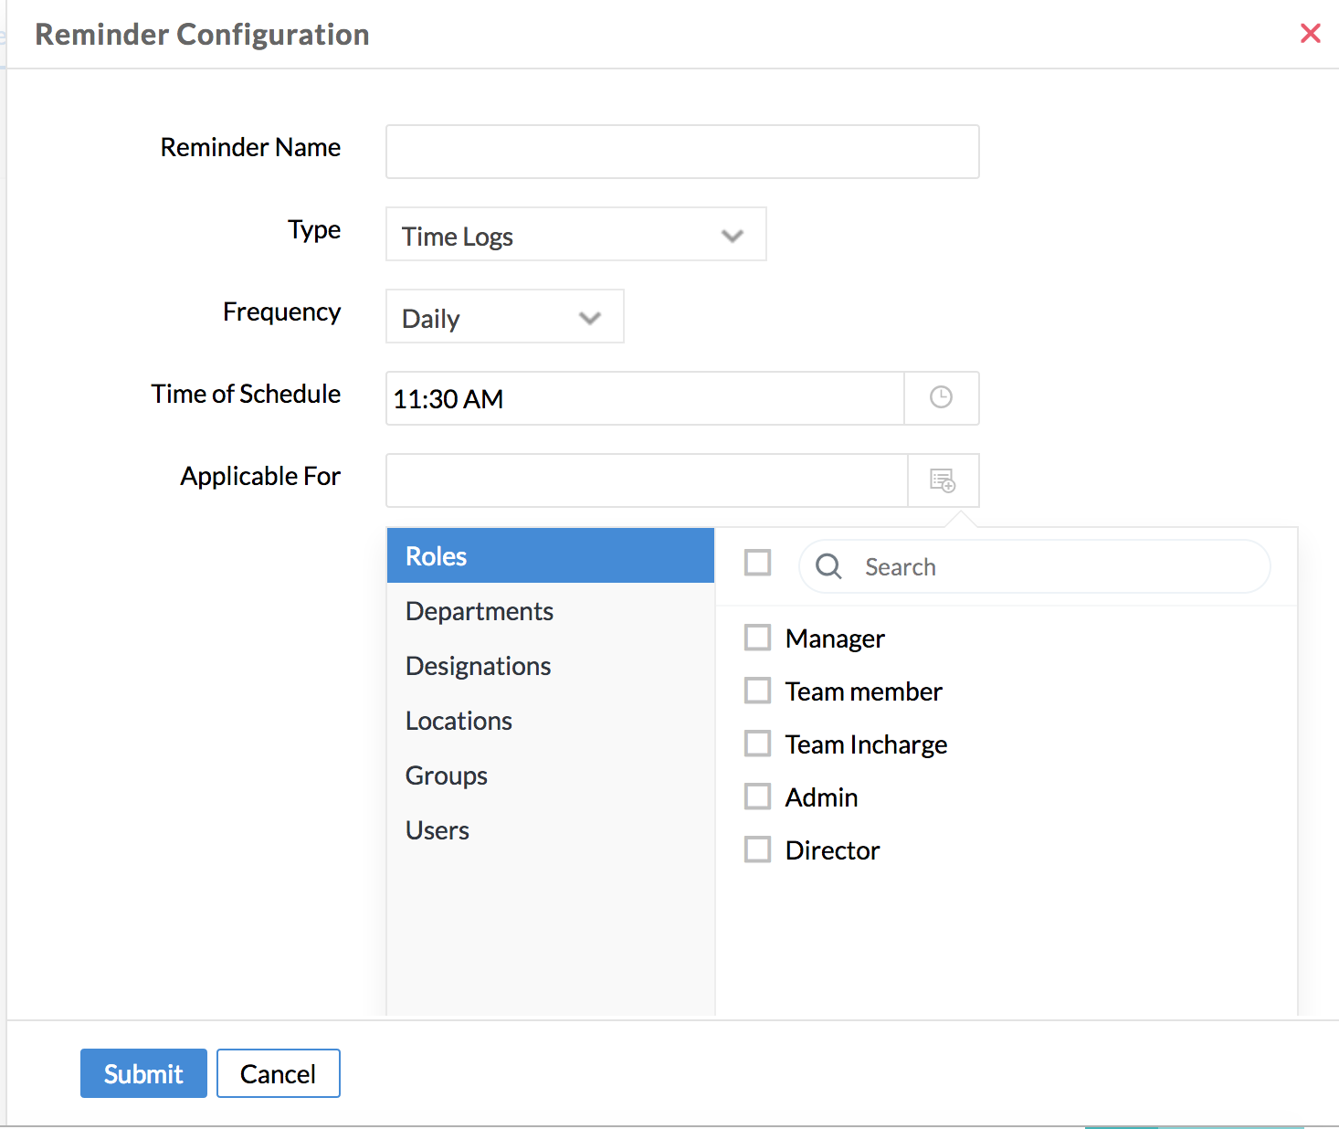Viewport: 1339px width, 1129px height.
Task: Close the Reminder Configuration dialog
Action: [x=1310, y=34]
